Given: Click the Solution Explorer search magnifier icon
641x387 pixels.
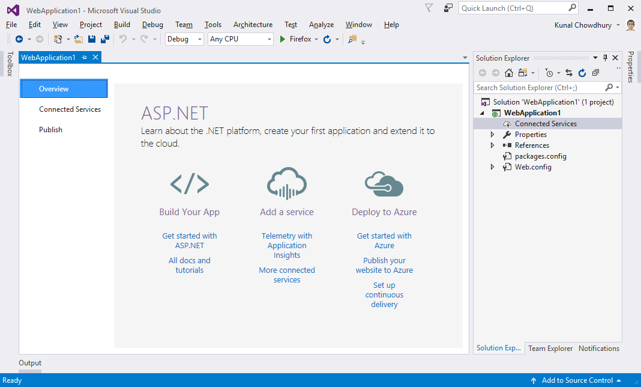Looking at the screenshot, I should 609,87.
